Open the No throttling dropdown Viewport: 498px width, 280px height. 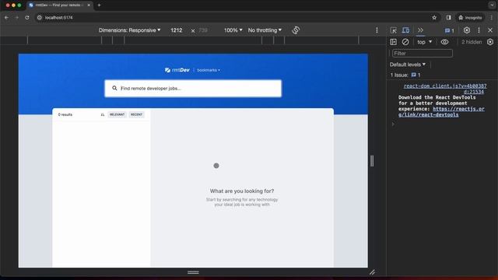click(265, 30)
